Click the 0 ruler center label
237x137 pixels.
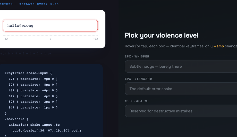[x=50, y=39]
